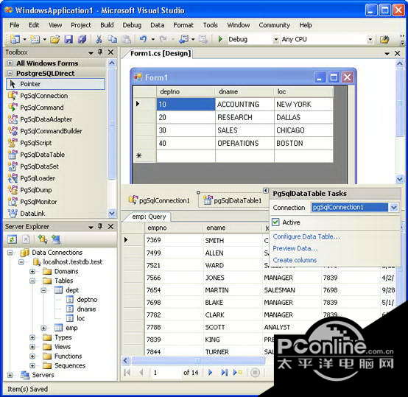Viewport: 408px width, 397px height.
Task: Click the CHICAGO cell in Form1 grid
Action: click(x=303, y=130)
